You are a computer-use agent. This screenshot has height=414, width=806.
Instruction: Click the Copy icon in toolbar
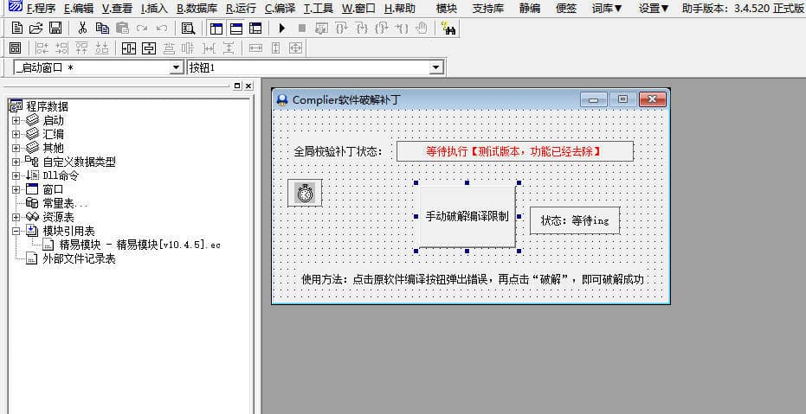pos(102,28)
